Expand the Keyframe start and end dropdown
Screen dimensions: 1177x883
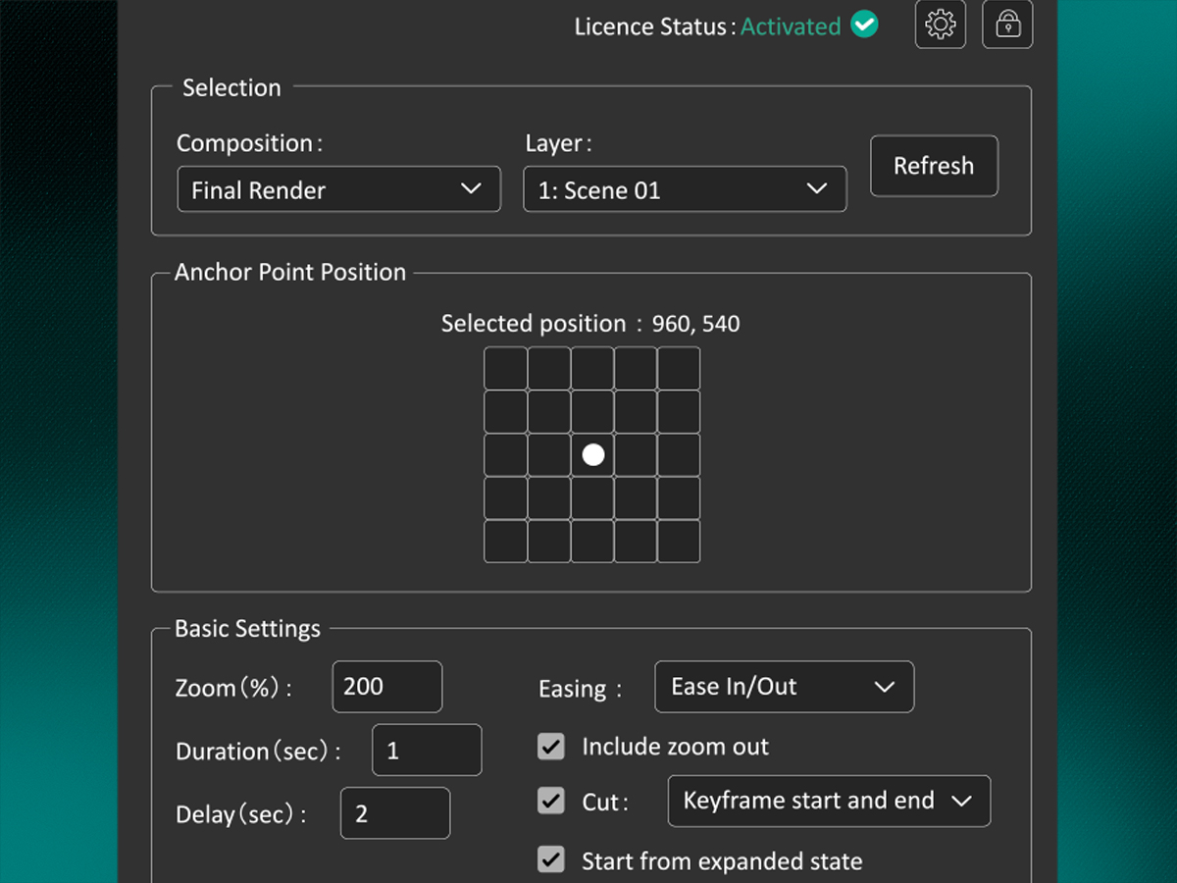tap(829, 802)
